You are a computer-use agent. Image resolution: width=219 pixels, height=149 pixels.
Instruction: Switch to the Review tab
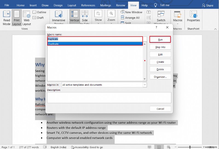120,5
